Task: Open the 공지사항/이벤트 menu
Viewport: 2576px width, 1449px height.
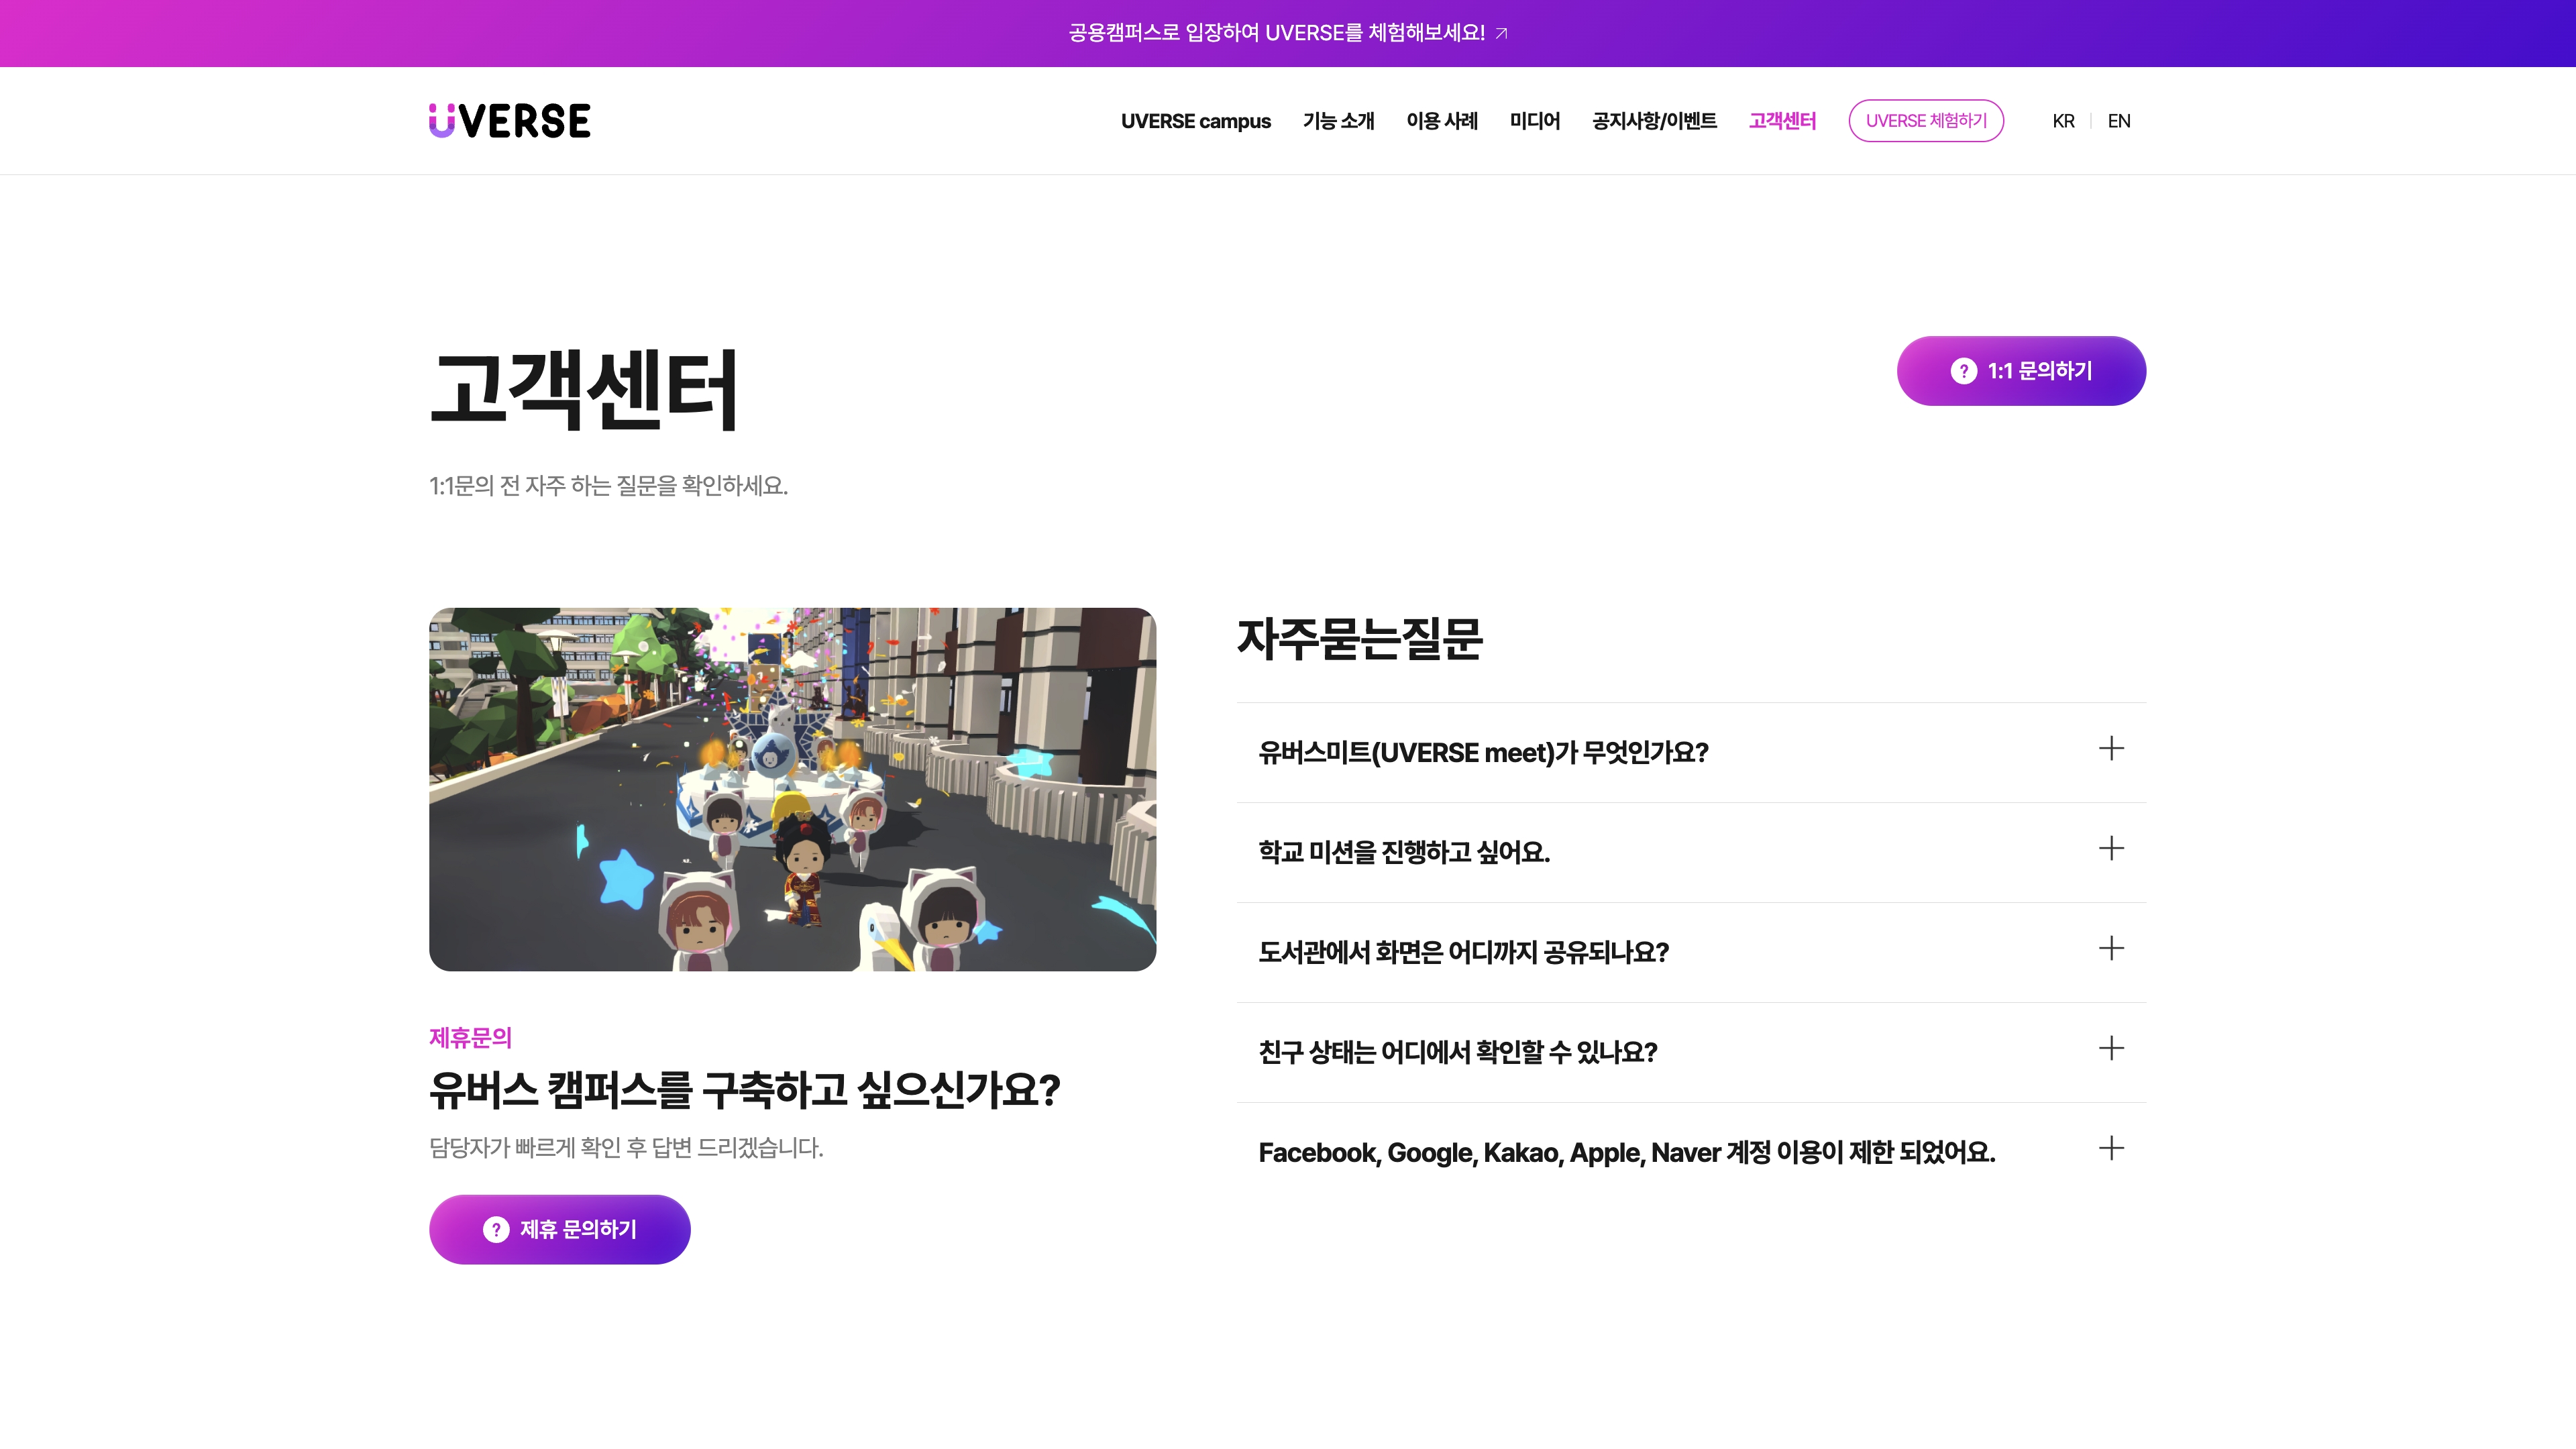Action: [x=1654, y=121]
